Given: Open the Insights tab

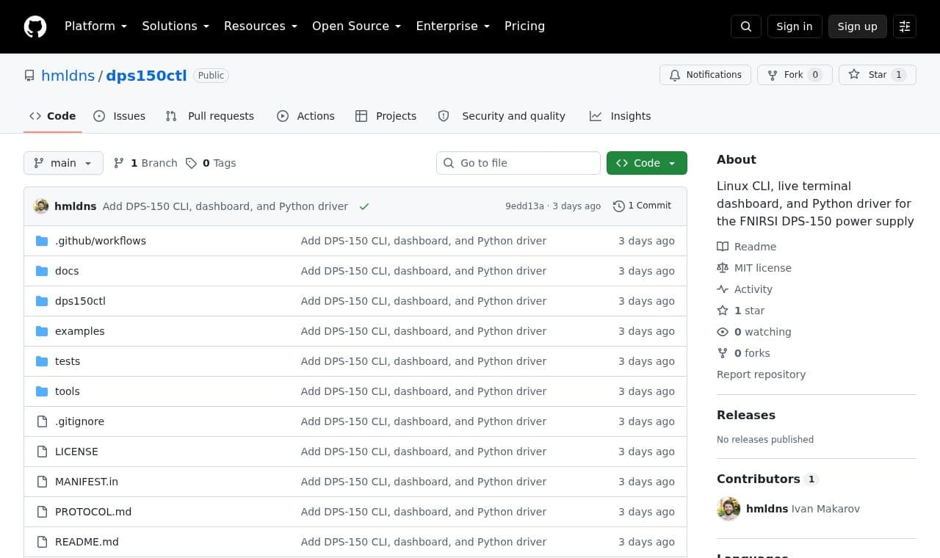Looking at the screenshot, I should pyautogui.click(x=621, y=116).
